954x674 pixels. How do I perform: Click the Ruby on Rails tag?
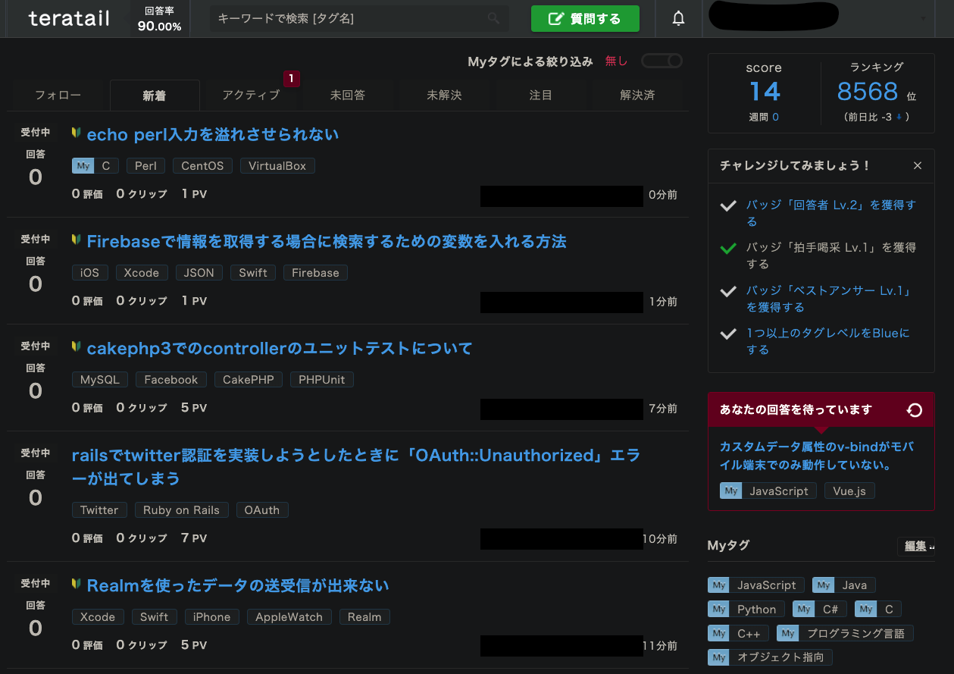(x=182, y=510)
